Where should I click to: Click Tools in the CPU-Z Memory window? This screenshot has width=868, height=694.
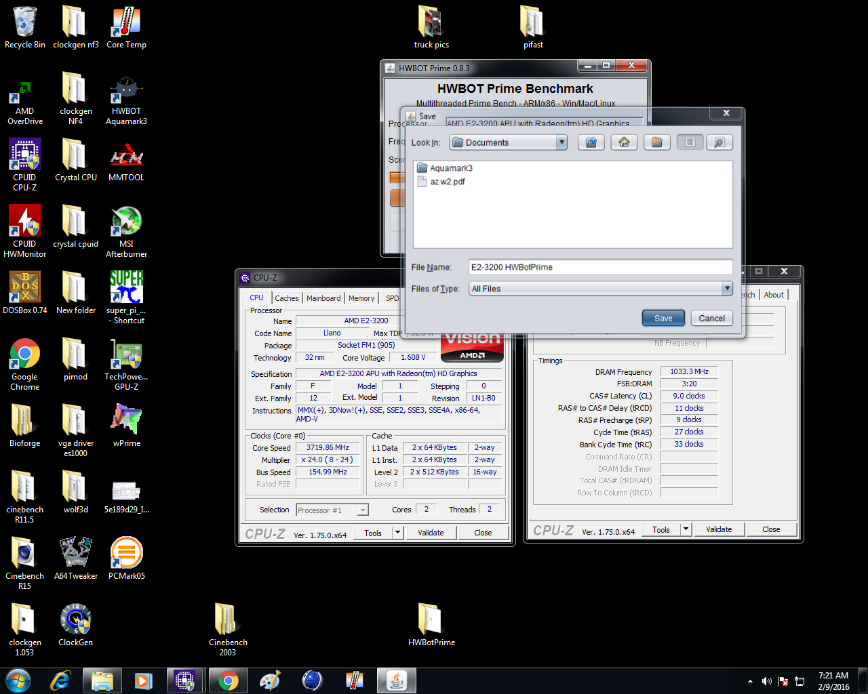pos(661,529)
